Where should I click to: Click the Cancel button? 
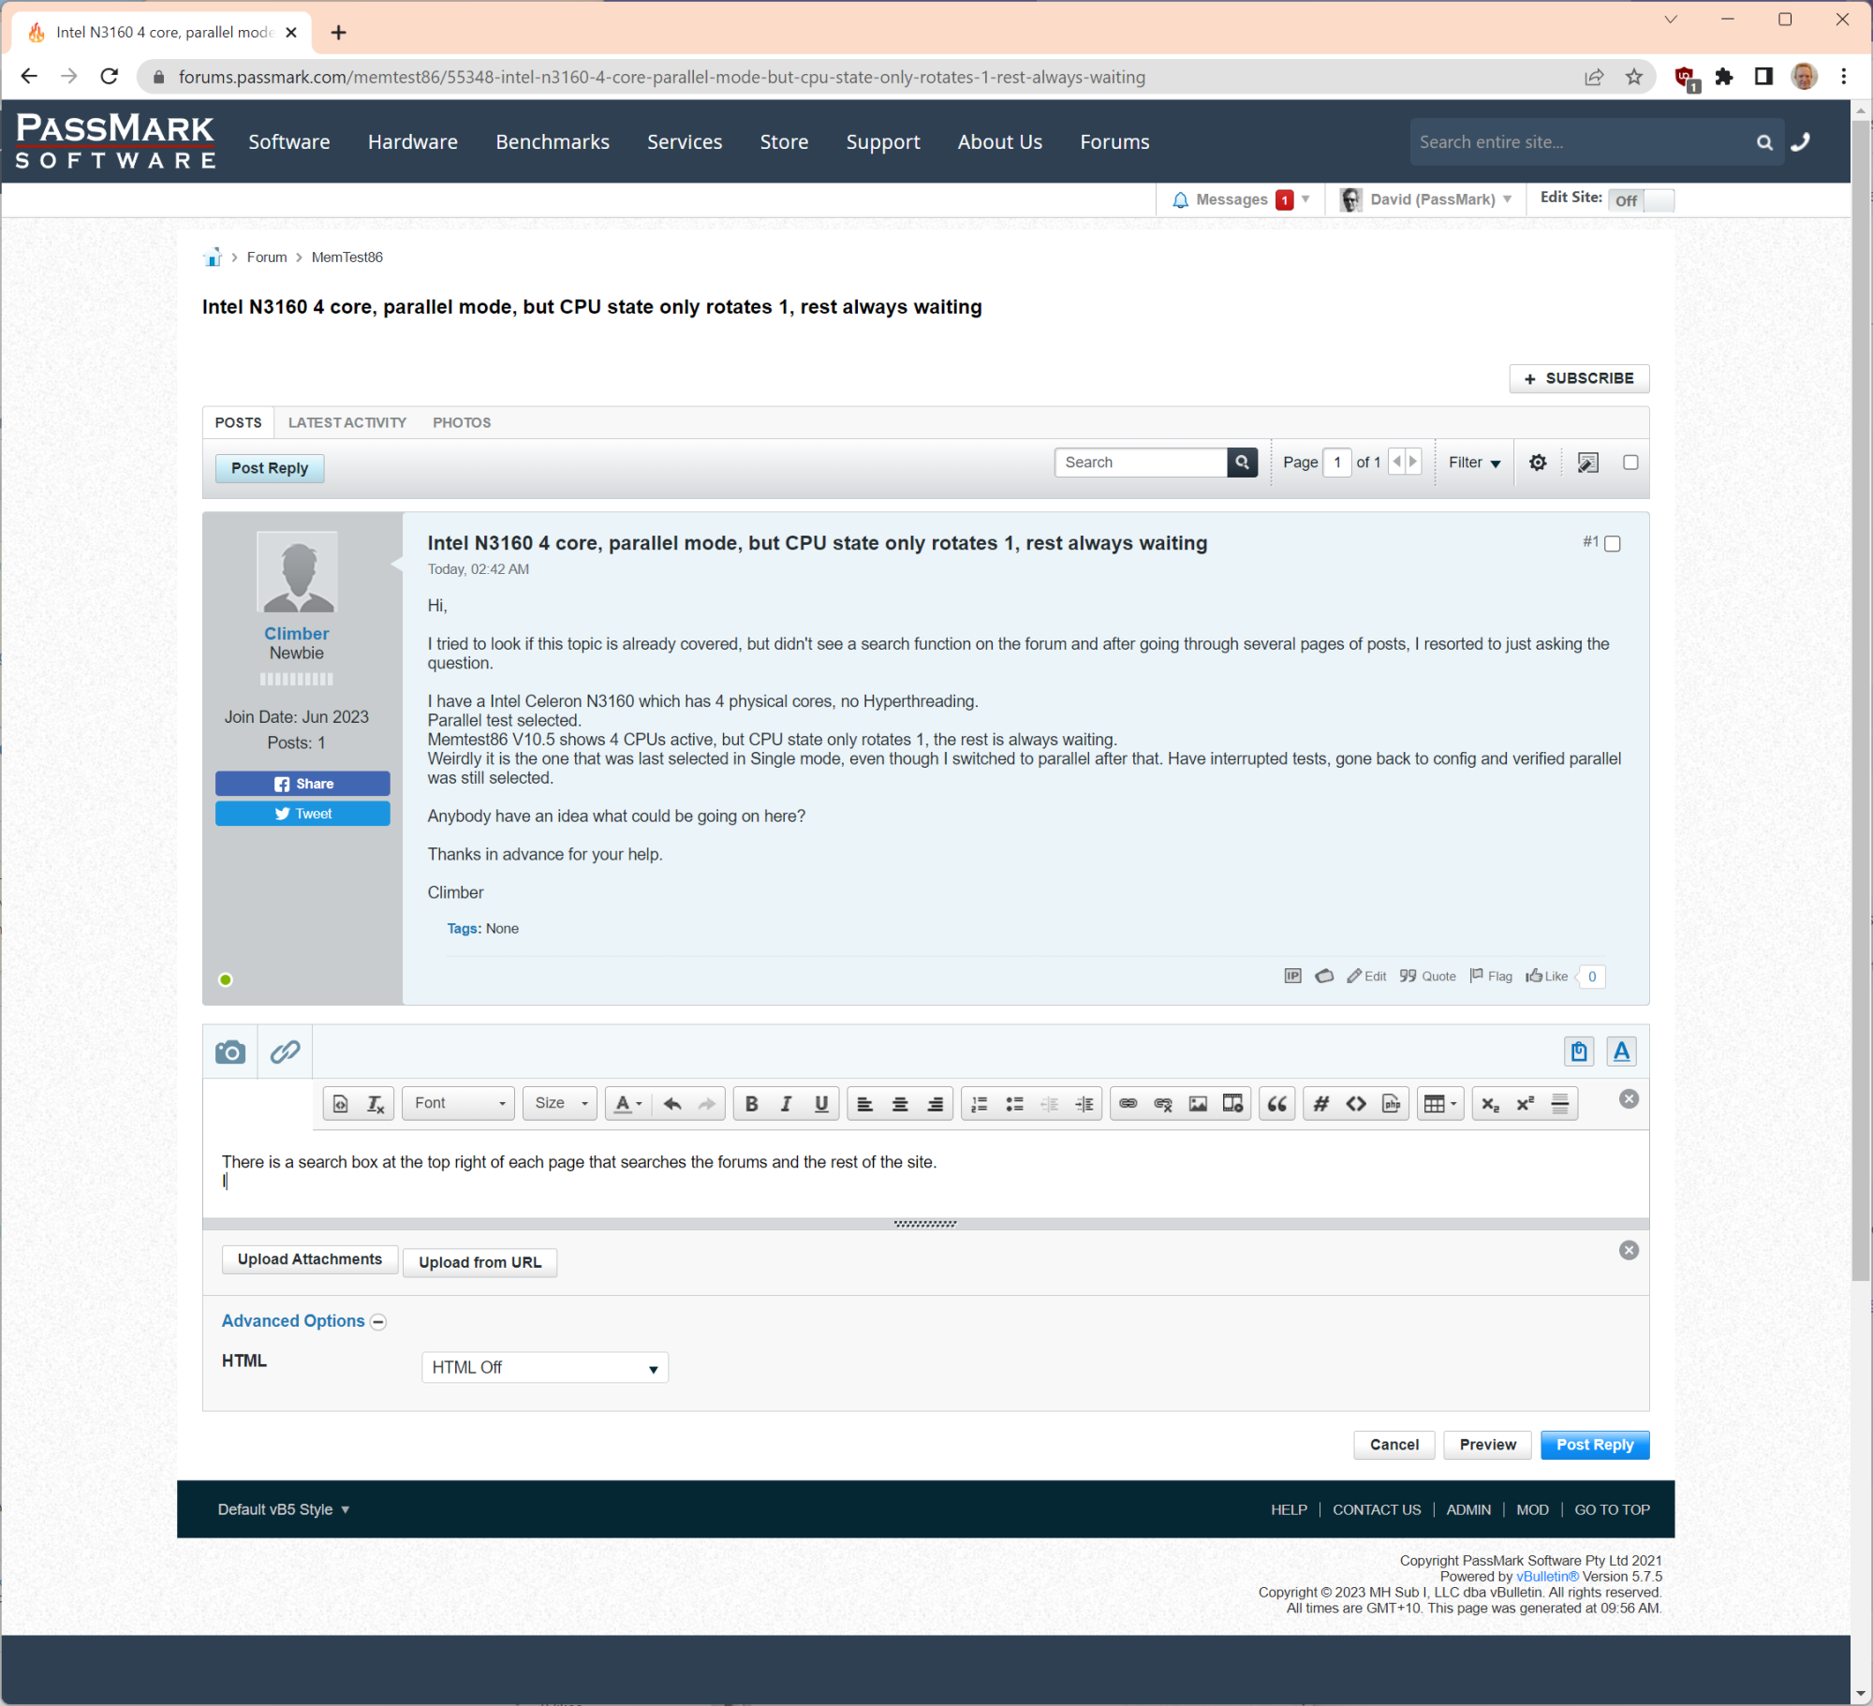point(1394,1445)
